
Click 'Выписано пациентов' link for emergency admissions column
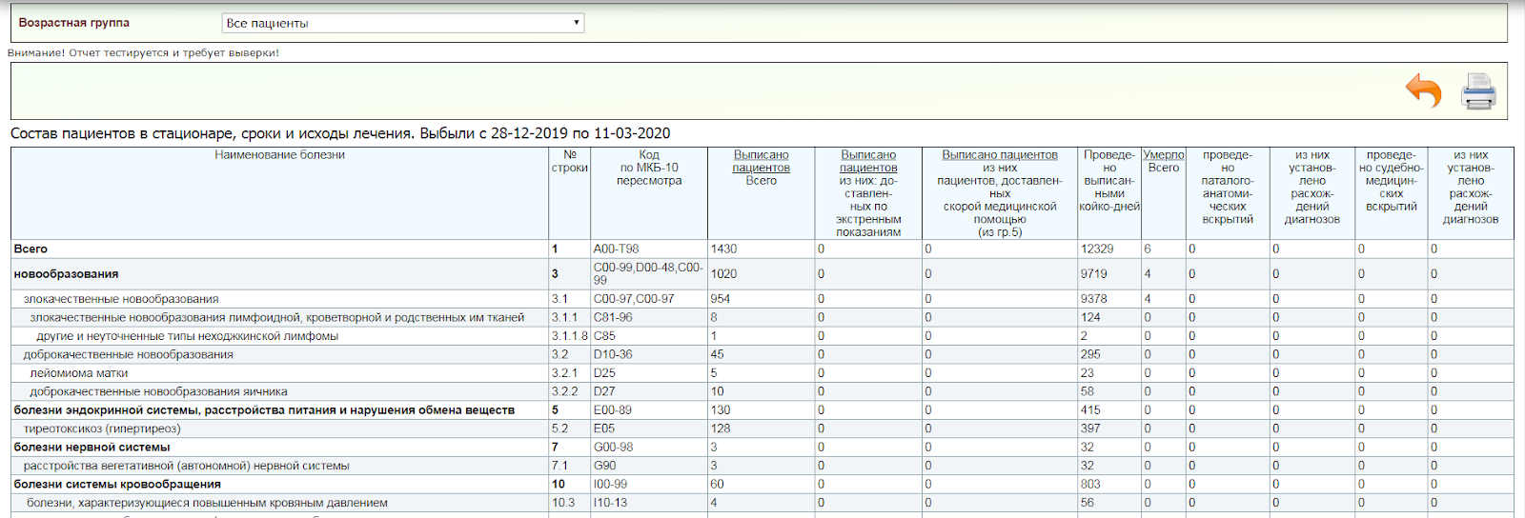tap(868, 161)
